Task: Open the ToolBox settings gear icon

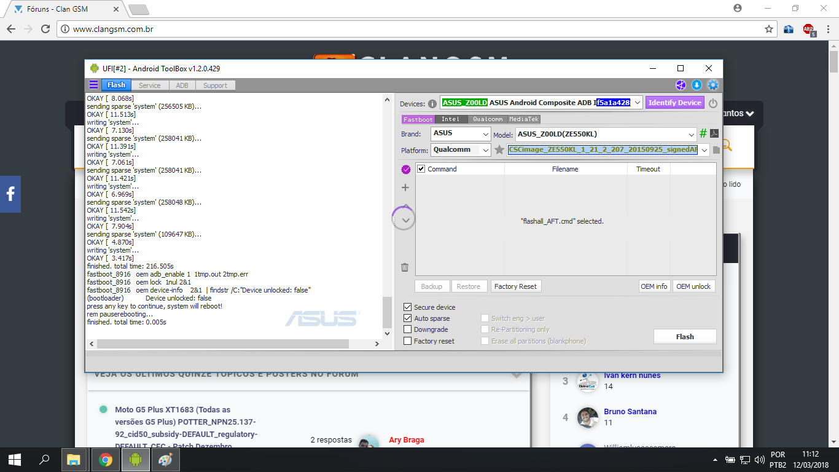Action: click(x=712, y=85)
